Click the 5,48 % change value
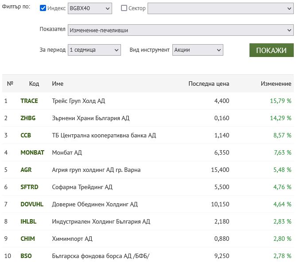The height and width of the screenshot is (262, 296). 282,170
